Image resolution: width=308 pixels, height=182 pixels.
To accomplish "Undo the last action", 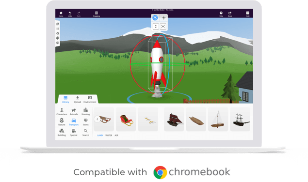I will [70, 14].
